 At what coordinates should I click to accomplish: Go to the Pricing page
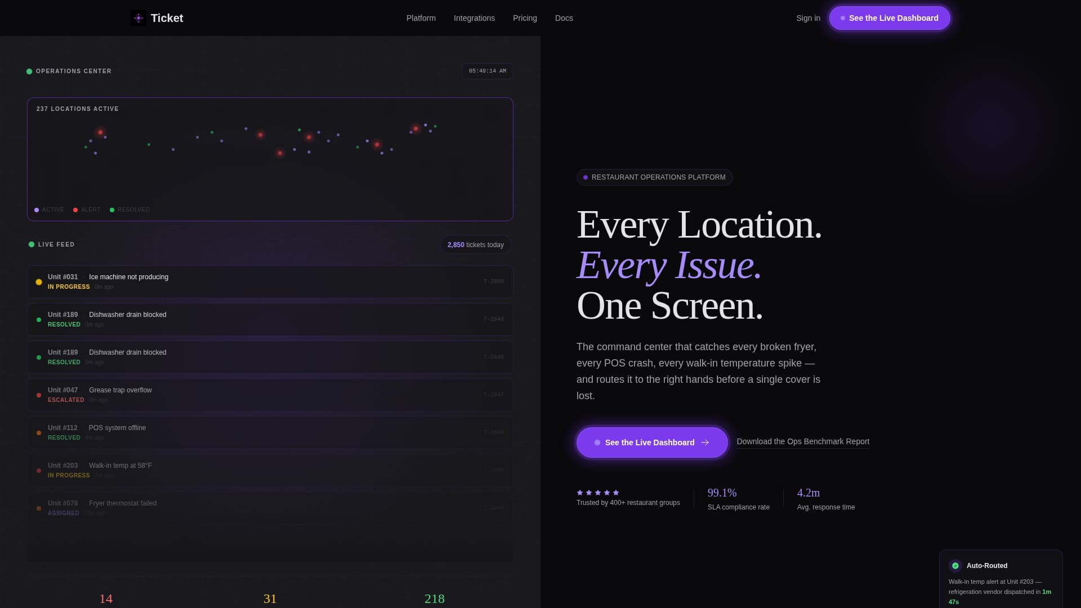(x=525, y=18)
